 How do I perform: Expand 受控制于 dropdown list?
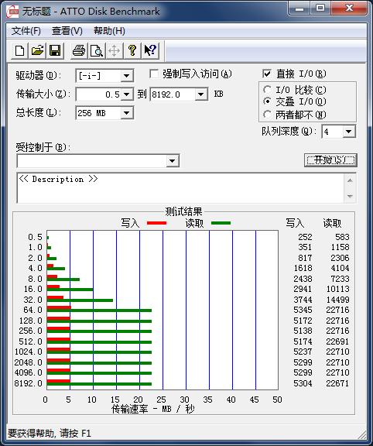click(x=172, y=161)
